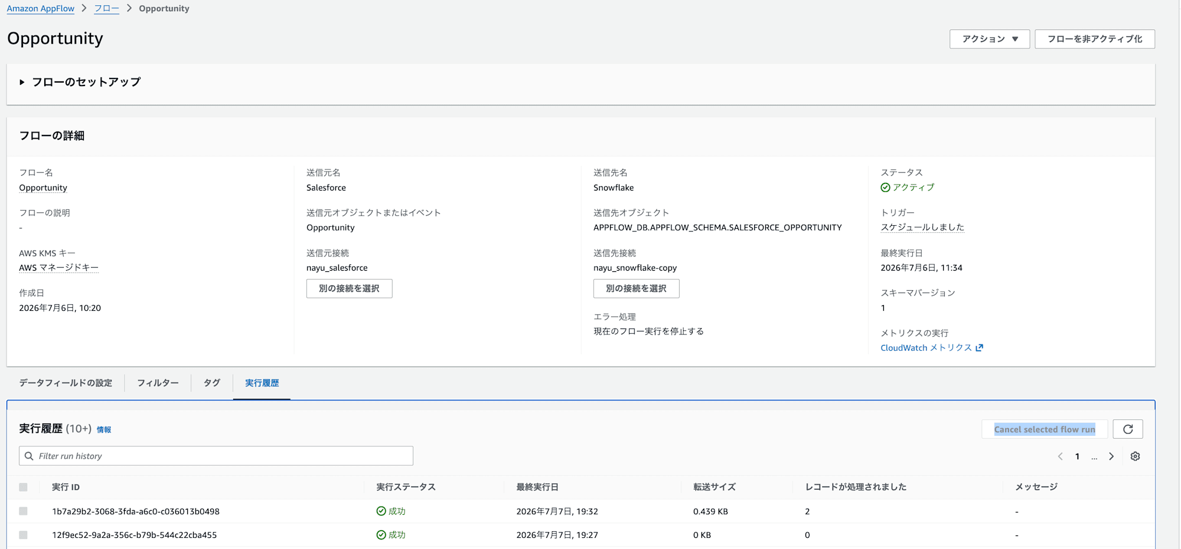
Task: Click AWS マネージドキー value
Action: [58, 268]
